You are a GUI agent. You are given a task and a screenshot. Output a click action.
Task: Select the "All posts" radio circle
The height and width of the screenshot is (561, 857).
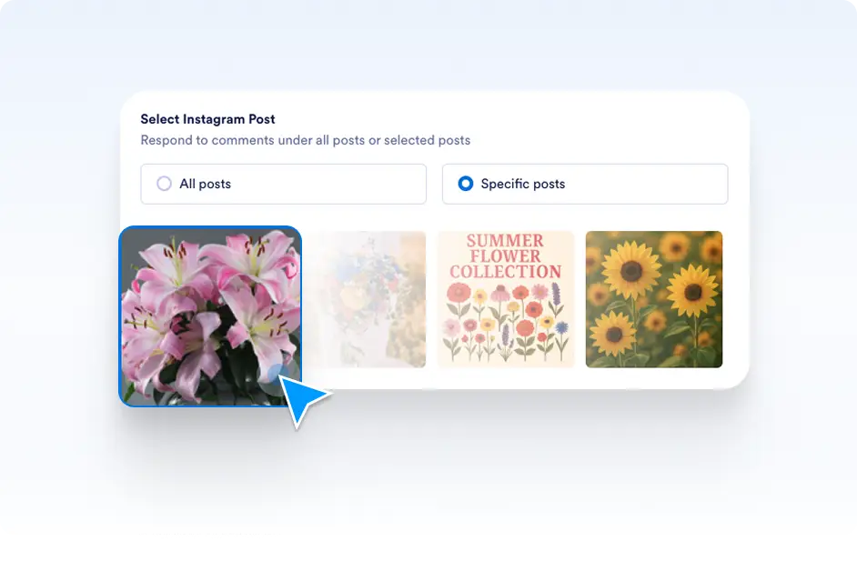pos(164,184)
